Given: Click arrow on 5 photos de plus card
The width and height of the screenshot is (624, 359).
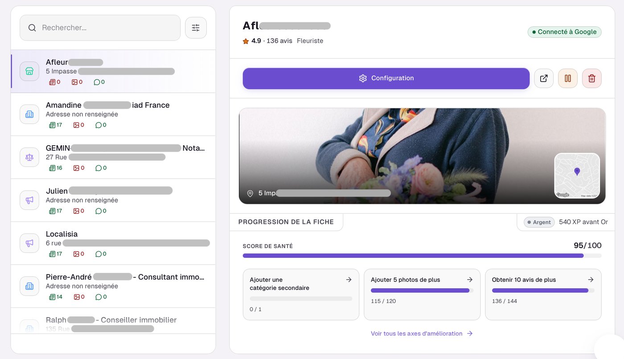Looking at the screenshot, I should click(x=470, y=280).
